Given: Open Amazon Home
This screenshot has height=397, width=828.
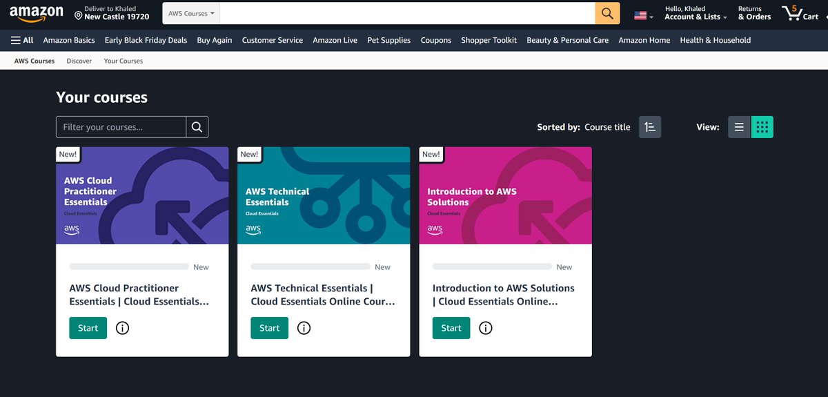Looking at the screenshot, I should click(644, 40).
